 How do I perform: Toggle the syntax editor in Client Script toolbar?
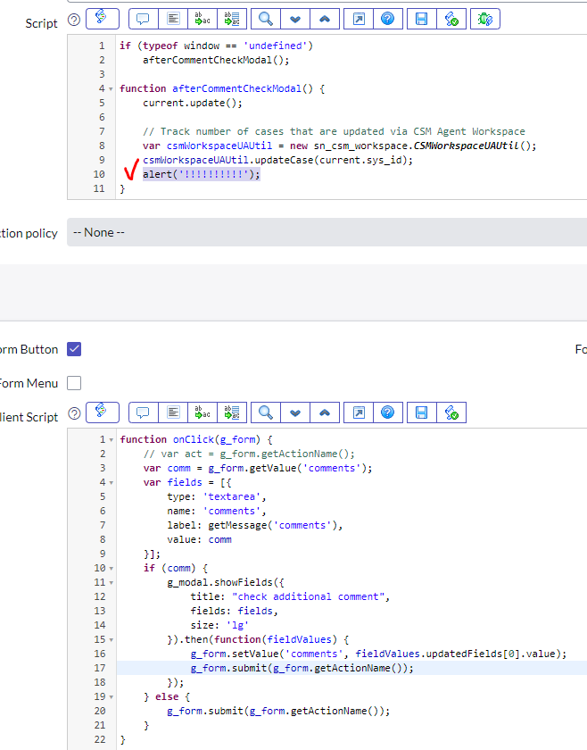click(x=103, y=412)
